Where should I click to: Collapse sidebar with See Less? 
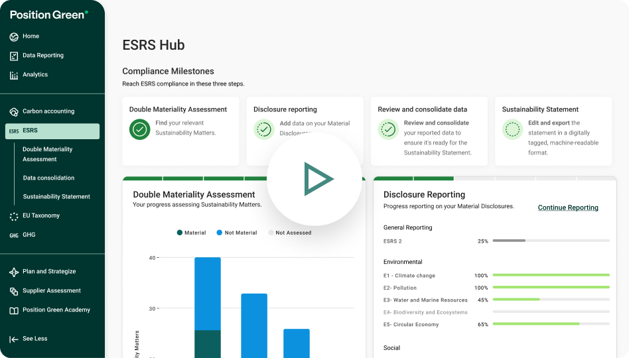tap(29, 339)
